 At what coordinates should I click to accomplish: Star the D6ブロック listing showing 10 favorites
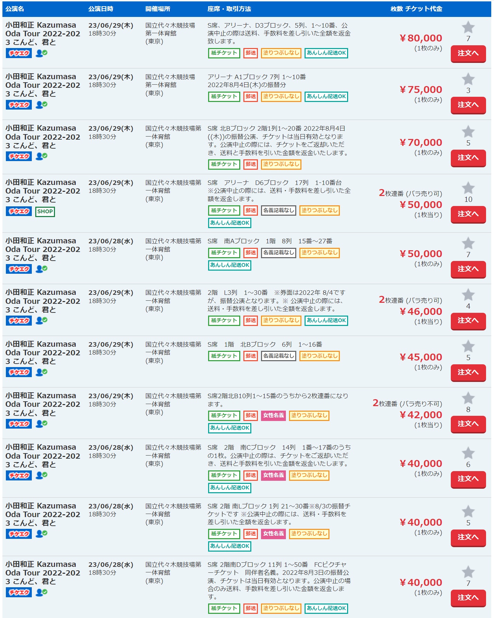(468, 188)
